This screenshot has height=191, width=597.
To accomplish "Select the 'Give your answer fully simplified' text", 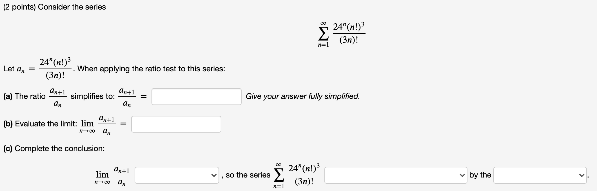I will click(x=302, y=96).
